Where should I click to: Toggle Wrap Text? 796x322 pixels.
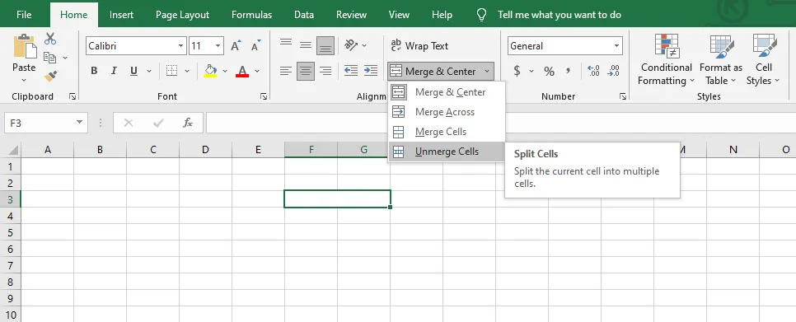tap(419, 45)
